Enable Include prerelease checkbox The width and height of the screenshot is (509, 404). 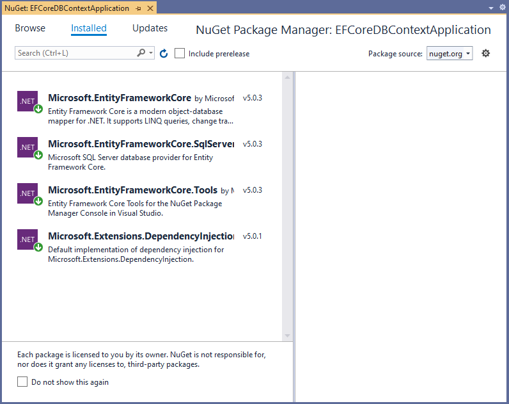click(x=180, y=53)
